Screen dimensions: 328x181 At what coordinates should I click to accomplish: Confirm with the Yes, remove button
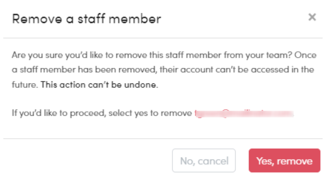[284, 161]
